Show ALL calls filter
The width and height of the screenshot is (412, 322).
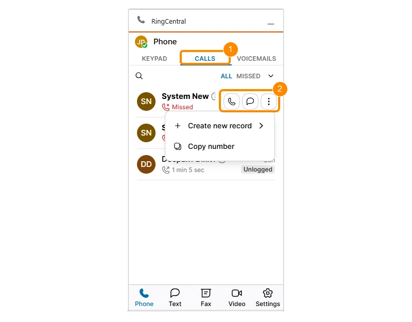coord(226,76)
